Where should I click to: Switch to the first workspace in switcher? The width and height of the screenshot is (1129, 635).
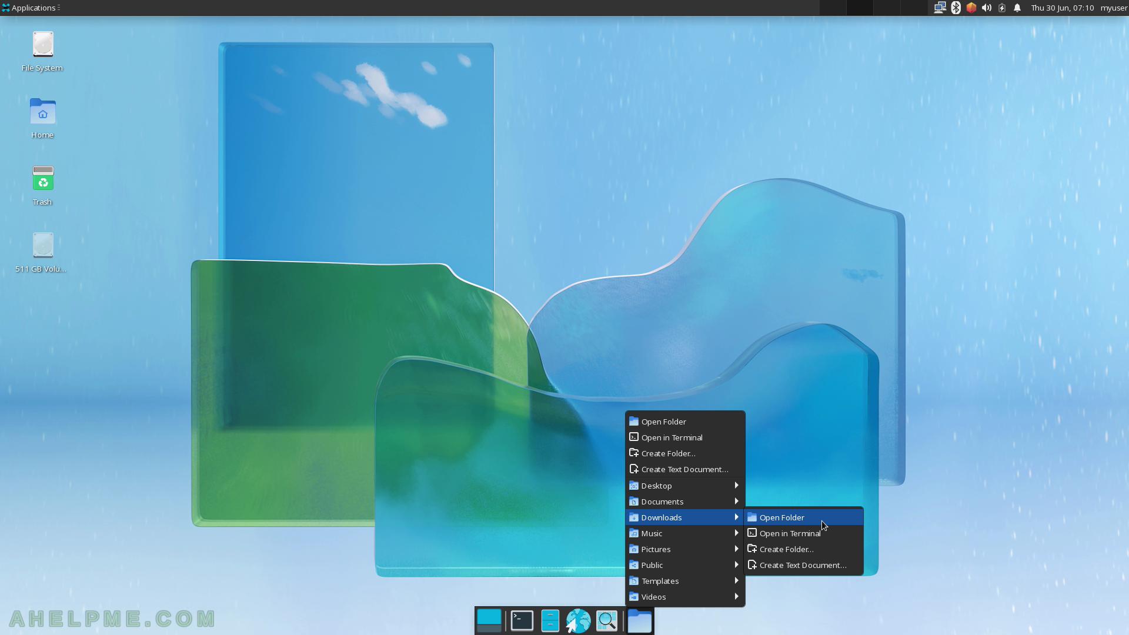coord(832,8)
